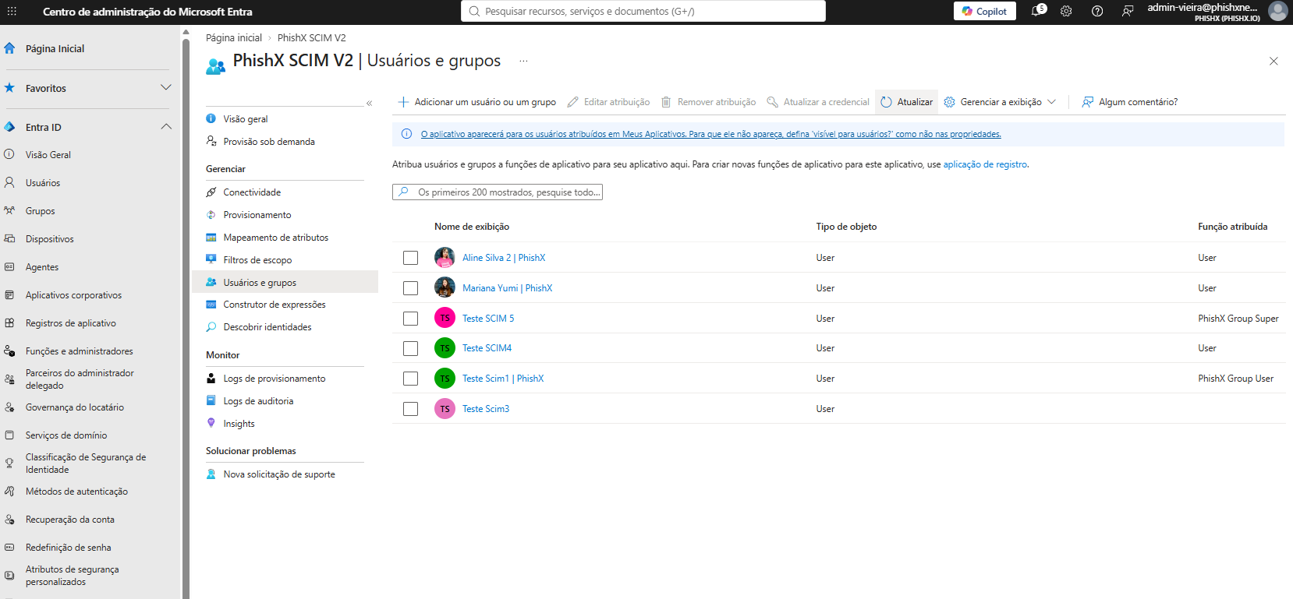Click the search resources field

pyautogui.click(x=643, y=11)
